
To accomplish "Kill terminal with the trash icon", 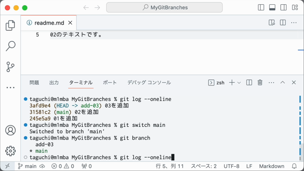I will pos(260,83).
